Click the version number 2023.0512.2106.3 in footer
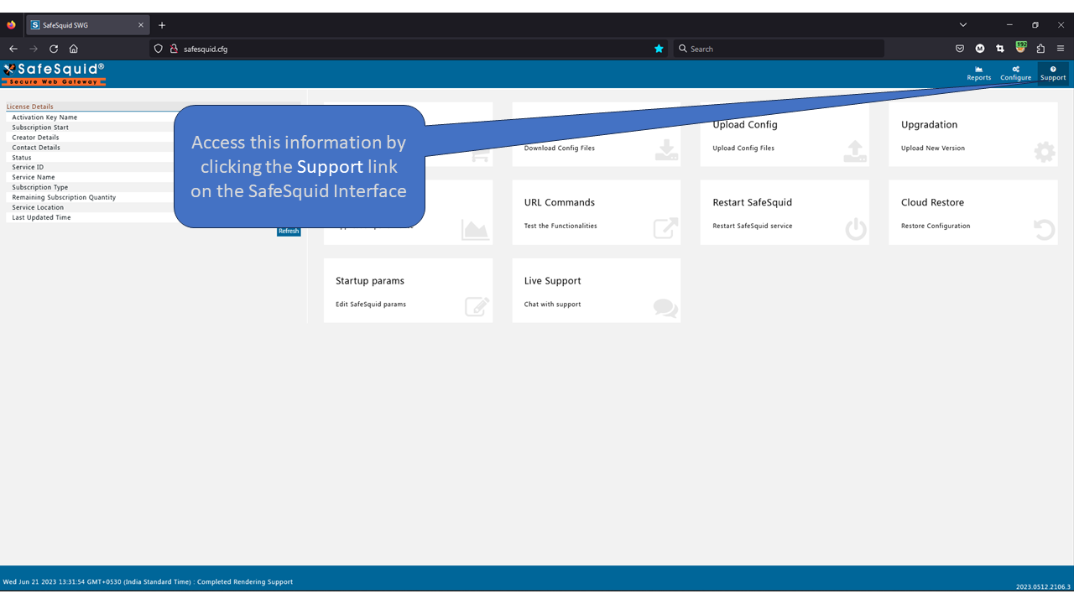1074x604 pixels. 1043,586
